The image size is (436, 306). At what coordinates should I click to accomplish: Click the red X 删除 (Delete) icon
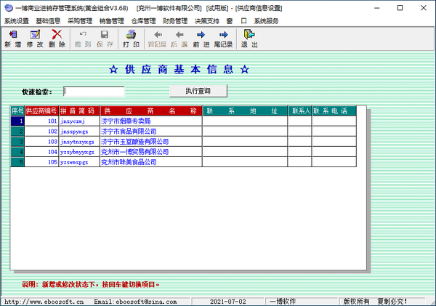tap(57, 39)
